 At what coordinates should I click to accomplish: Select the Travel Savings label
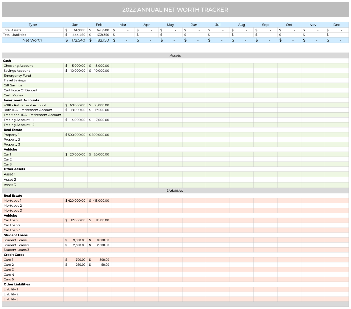click(15, 80)
